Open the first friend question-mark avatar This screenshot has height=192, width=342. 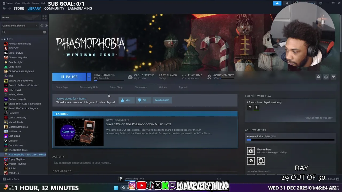click(x=250, y=108)
